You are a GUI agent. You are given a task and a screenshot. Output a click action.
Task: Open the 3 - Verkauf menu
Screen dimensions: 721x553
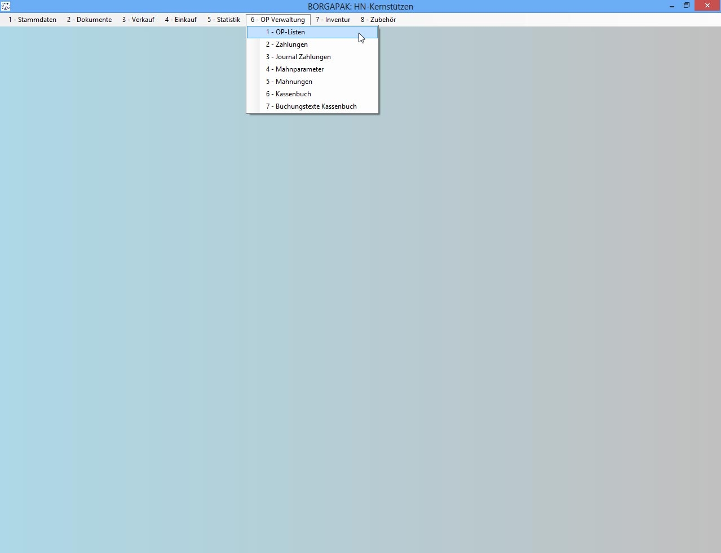point(138,20)
